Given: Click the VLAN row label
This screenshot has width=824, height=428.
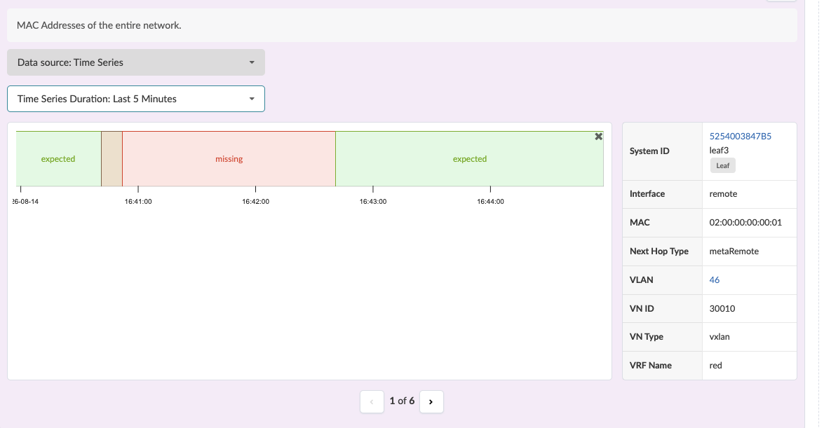Looking at the screenshot, I should (641, 280).
